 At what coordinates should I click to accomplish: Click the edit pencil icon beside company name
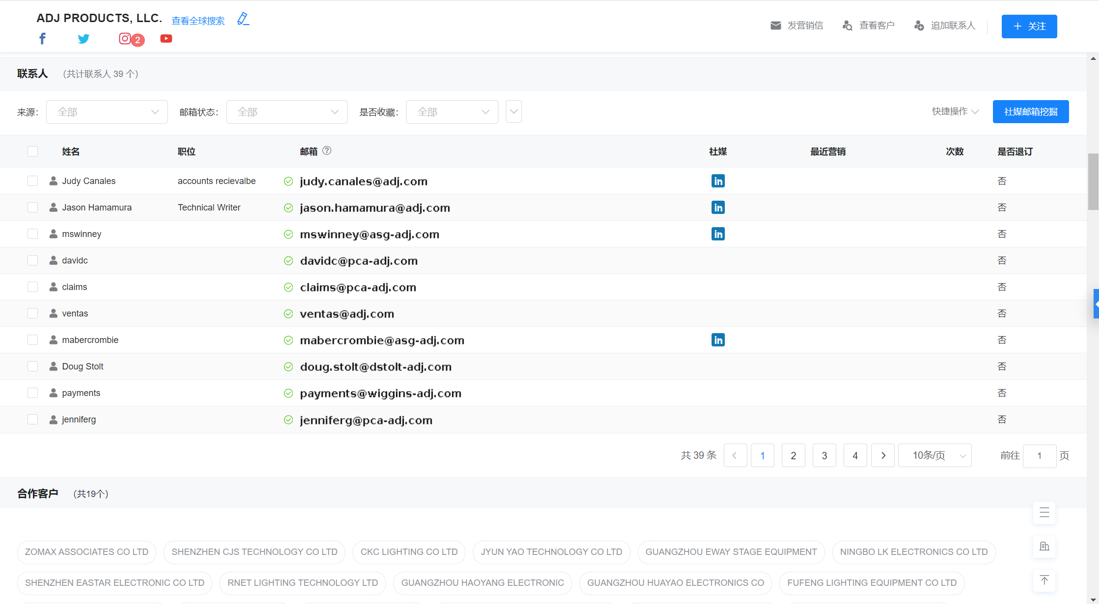click(x=243, y=19)
